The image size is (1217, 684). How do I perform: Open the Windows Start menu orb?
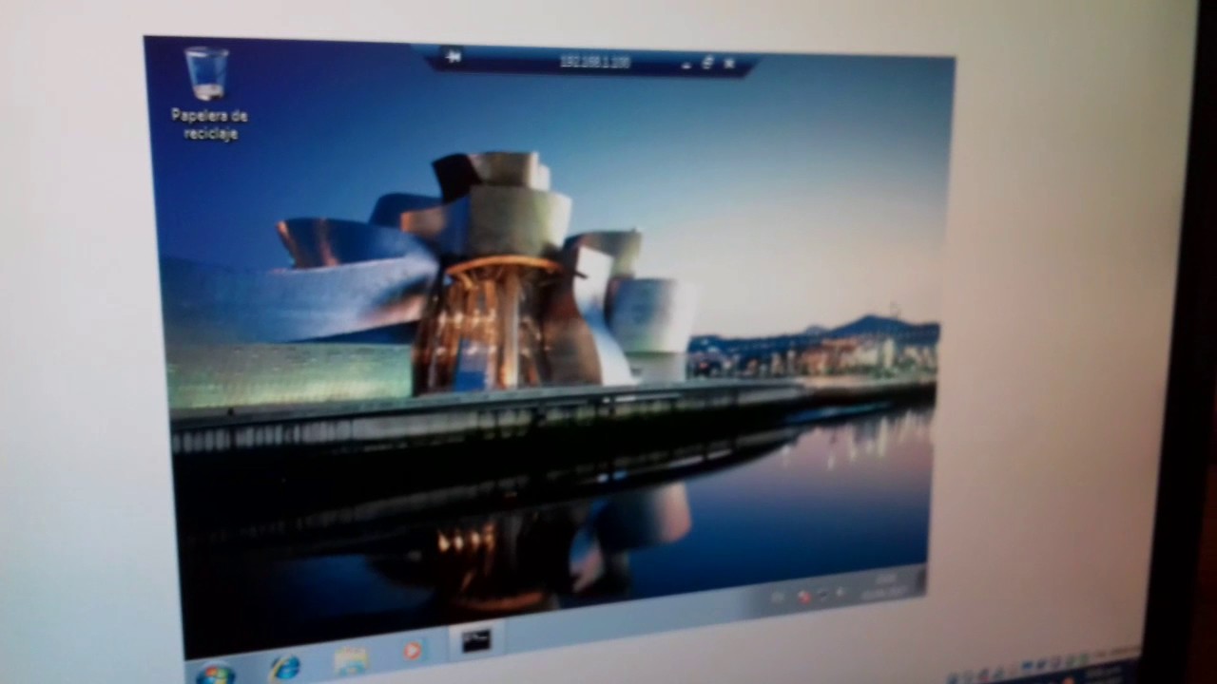pos(215,673)
